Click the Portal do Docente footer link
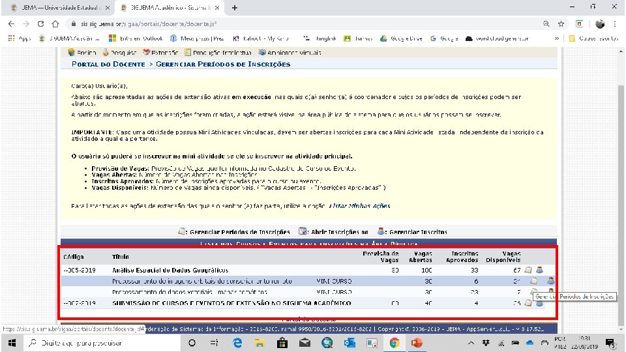The width and height of the screenshot is (626, 352). pyautogui.click(x=308, y=319)
